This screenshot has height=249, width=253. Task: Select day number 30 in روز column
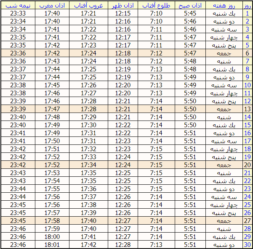tap(248, 245)
